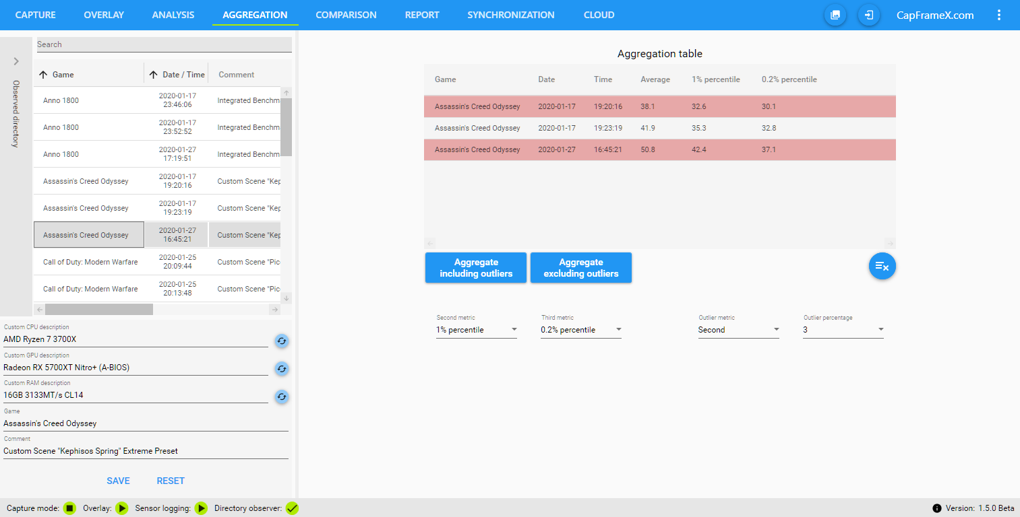Viewport: 1020px width, 517px height.
Task: Click the version info icon
Action: point(936,508)
